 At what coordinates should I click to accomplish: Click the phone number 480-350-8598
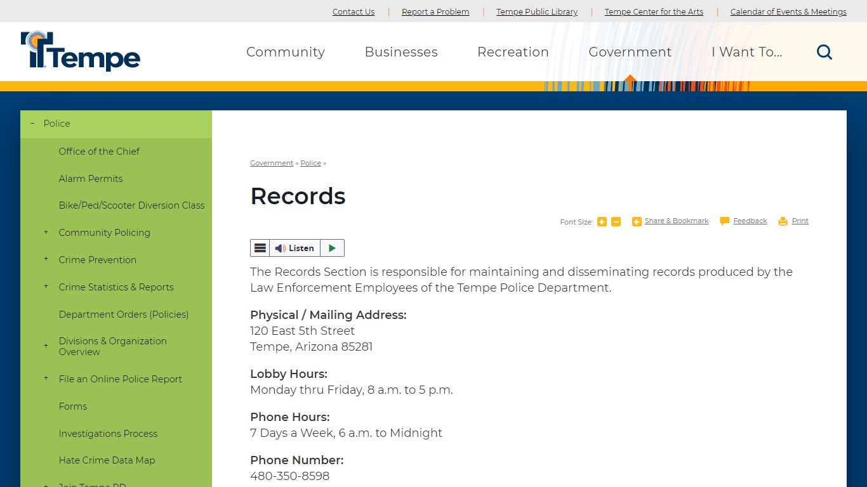point(290,476)
